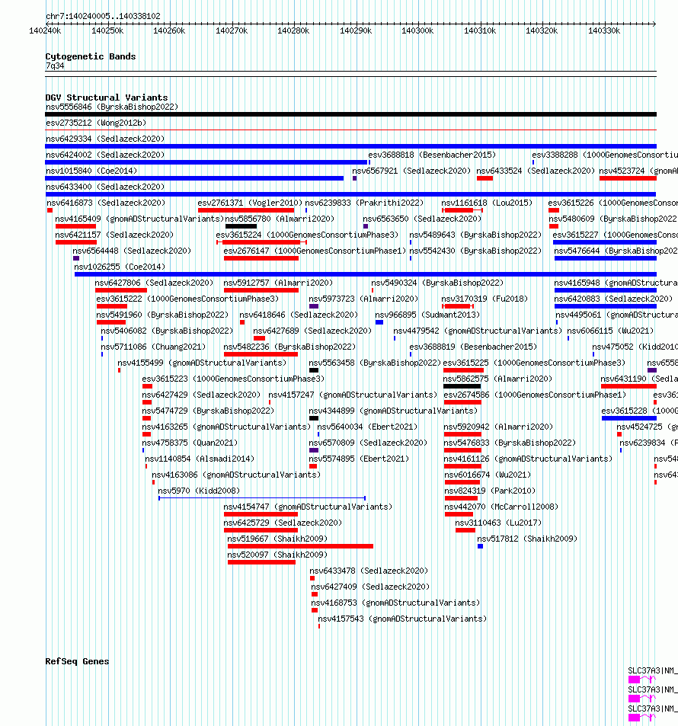
Task: Open the RefSeq Genes track title
Action: (x=78, y=661)
